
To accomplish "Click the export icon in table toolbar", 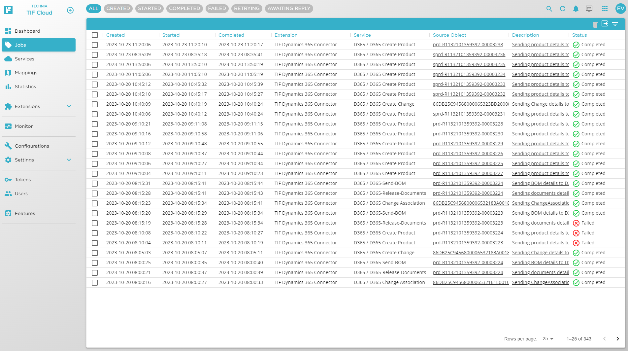I will tap(605, 24).
